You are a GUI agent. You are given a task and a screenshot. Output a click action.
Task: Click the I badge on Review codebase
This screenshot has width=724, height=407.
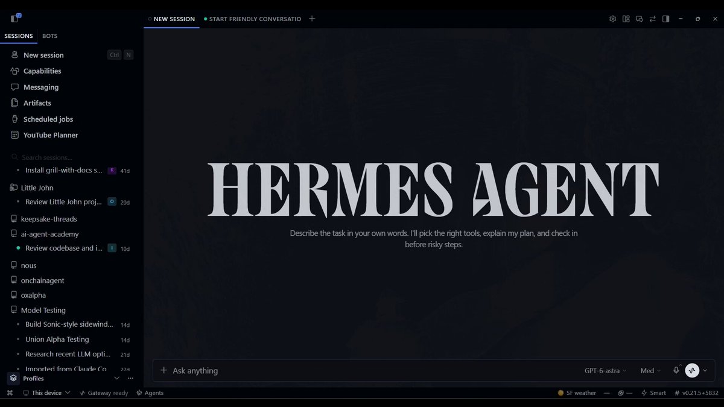click(x=112, y=248)
